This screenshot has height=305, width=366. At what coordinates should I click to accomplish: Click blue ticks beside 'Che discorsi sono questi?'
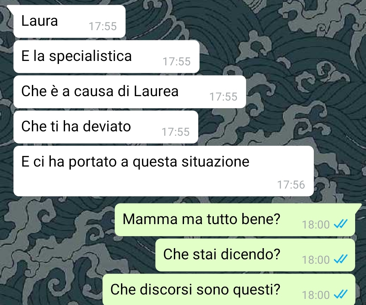(341, 295)
